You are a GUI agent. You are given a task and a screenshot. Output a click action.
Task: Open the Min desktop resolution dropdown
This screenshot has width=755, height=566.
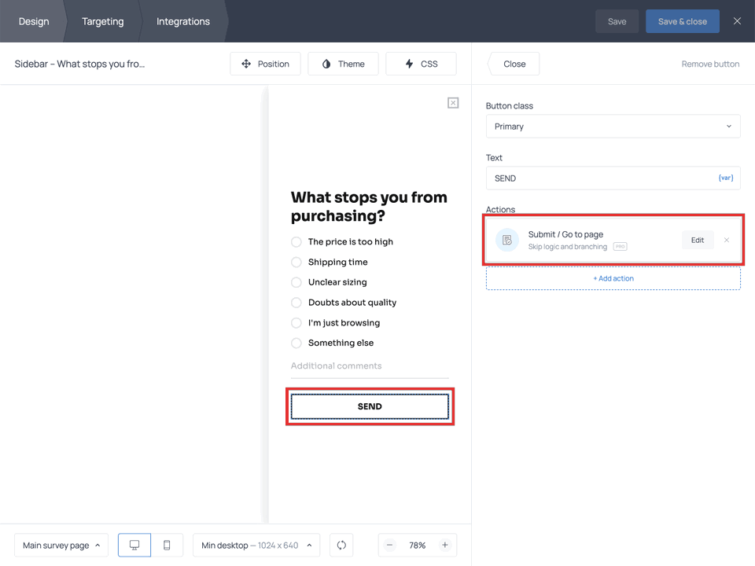coord(256,545)
